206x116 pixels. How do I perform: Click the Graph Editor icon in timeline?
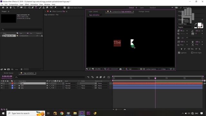tap(109, 77)
